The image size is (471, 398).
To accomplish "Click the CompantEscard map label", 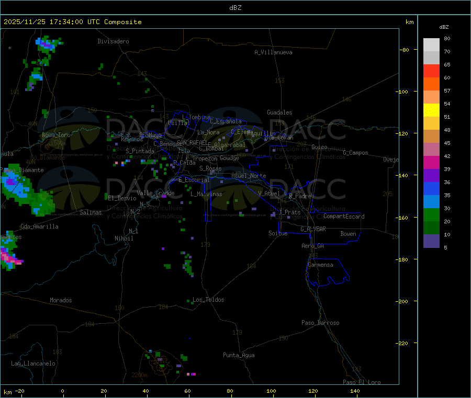I will 344,217.
